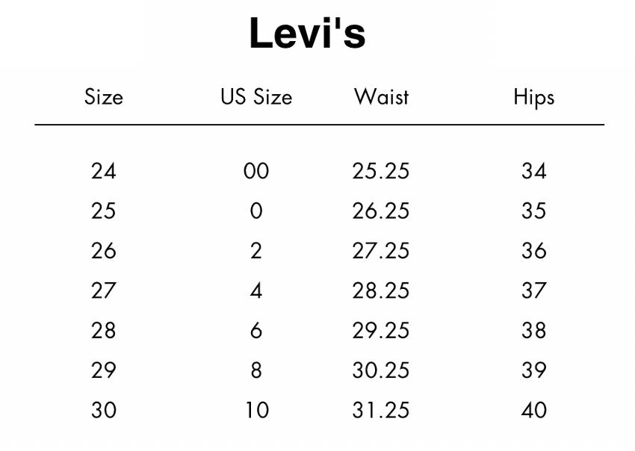Viewport: 635px width, 451px height.
Task: Select waist value 28.25
Action: click(x=381, y=290)
